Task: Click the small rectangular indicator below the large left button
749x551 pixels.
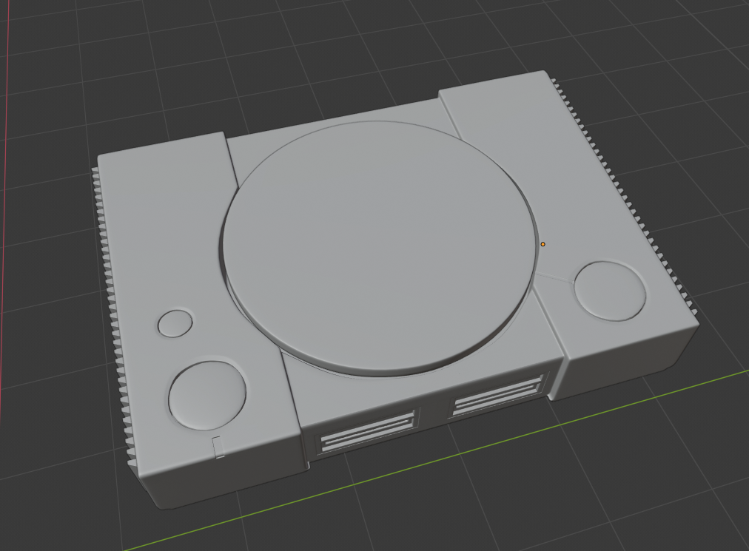Action: click(x=218, y=447)
